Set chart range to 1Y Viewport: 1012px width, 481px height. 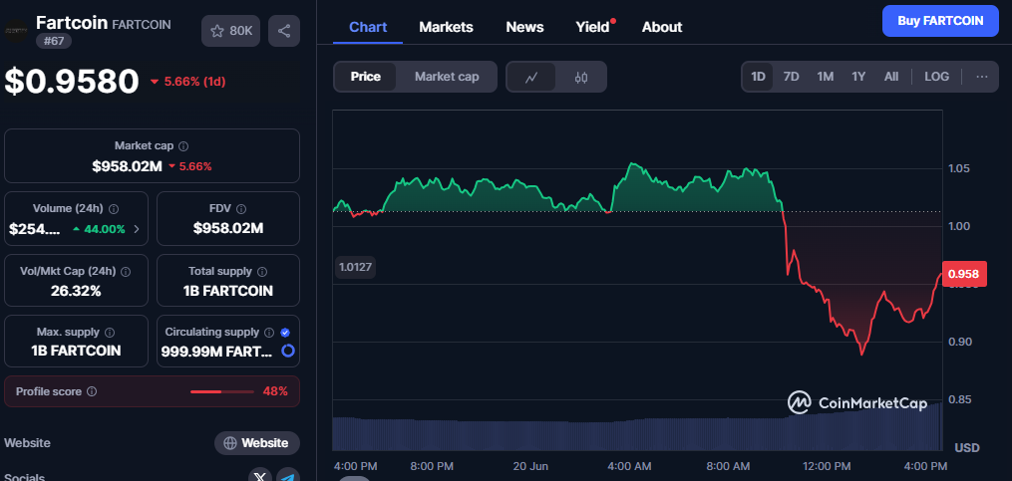858,77
